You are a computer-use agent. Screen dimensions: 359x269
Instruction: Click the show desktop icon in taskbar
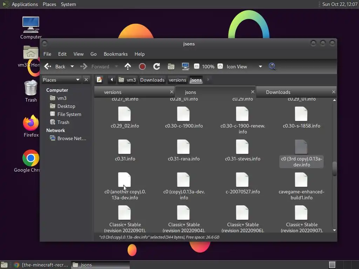(x=4, y=265)
